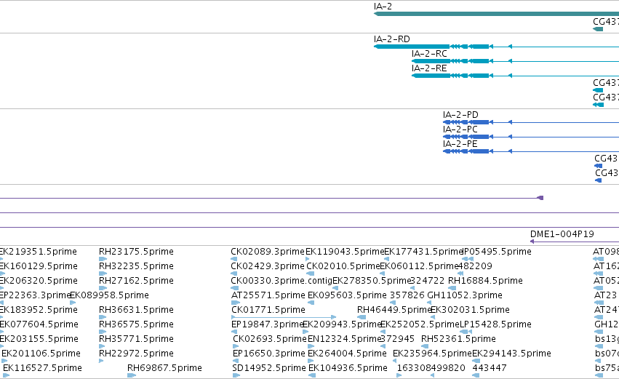Open EST GH11052.3prime
The image size is (619, 379).
coord(465,295)
